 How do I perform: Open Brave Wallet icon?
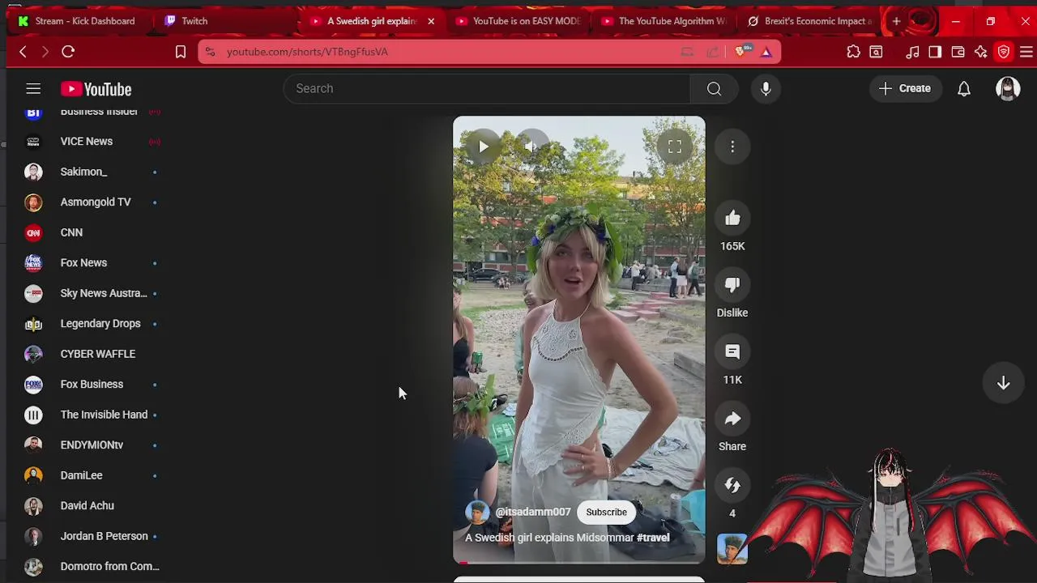pyautogui.click(x=958, y=52)
